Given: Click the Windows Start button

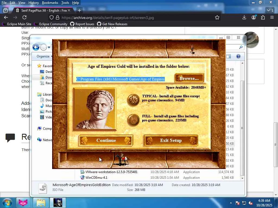Looking at the screenshot, I should (x=7, y=203).
